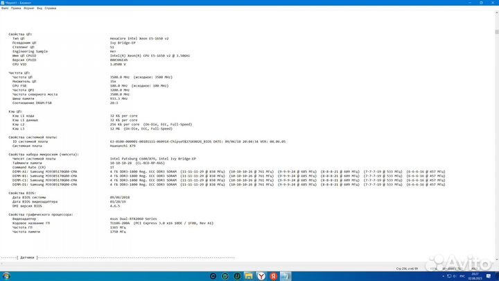Open the network tray icon
499x281 pixels.
[x=449, y=276]
